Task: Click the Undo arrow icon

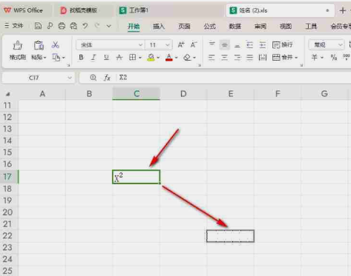Action: click(x=85, y=26)
